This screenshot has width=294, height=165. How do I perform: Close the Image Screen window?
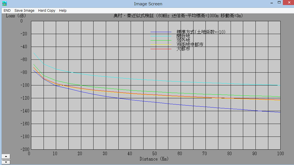click(x=288, y=2)
